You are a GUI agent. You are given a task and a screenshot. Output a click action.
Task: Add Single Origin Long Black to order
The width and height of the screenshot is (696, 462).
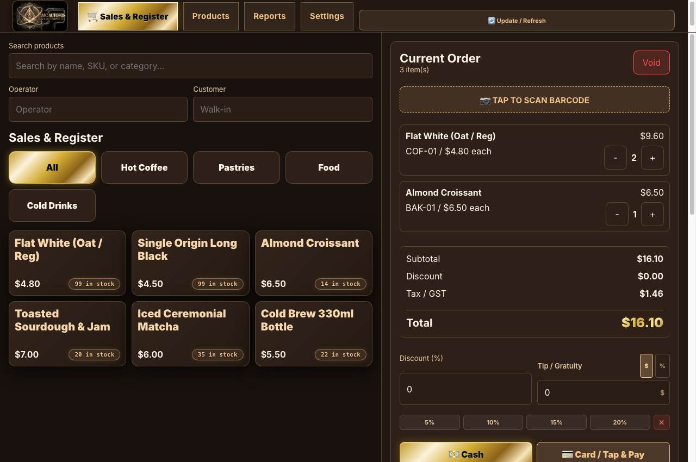click(190, 263)
